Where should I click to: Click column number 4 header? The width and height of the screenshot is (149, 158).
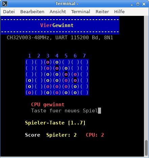tap(57, 56)
